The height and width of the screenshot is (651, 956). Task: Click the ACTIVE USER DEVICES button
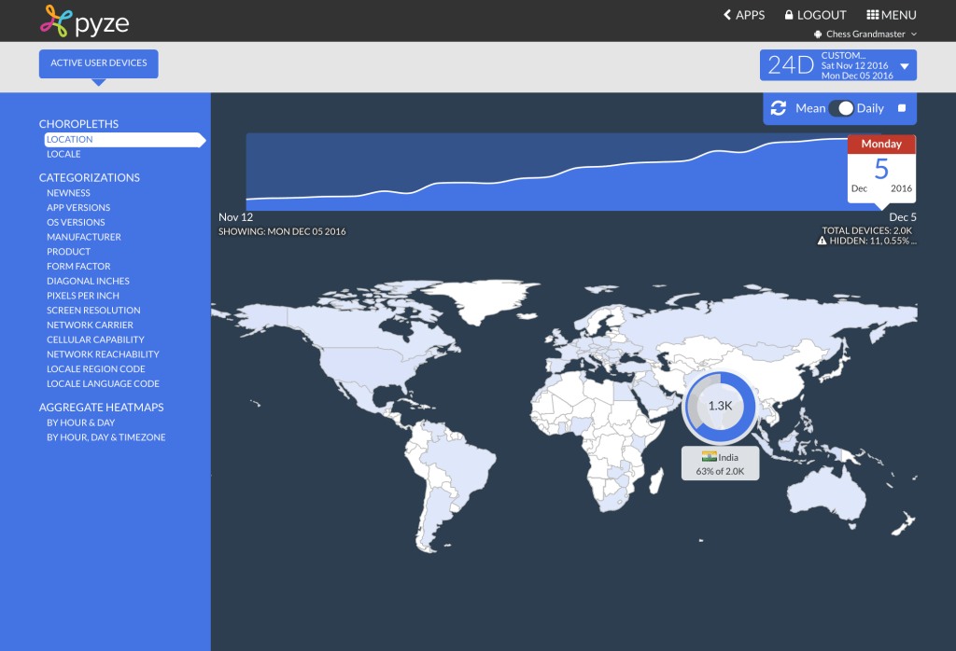coord(98,63)
